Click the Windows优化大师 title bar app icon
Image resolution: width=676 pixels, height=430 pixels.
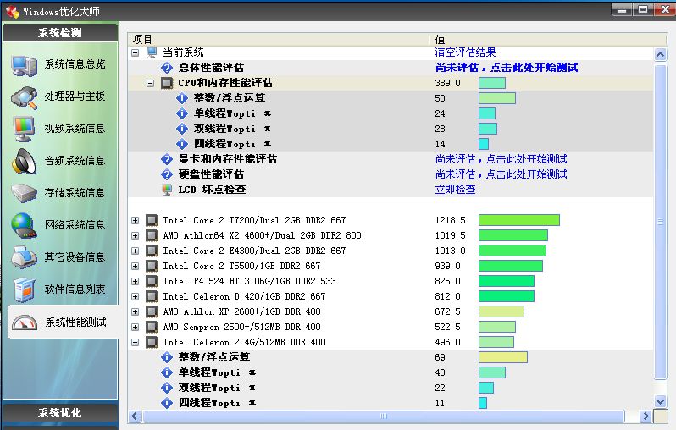[x=13, y=12]
